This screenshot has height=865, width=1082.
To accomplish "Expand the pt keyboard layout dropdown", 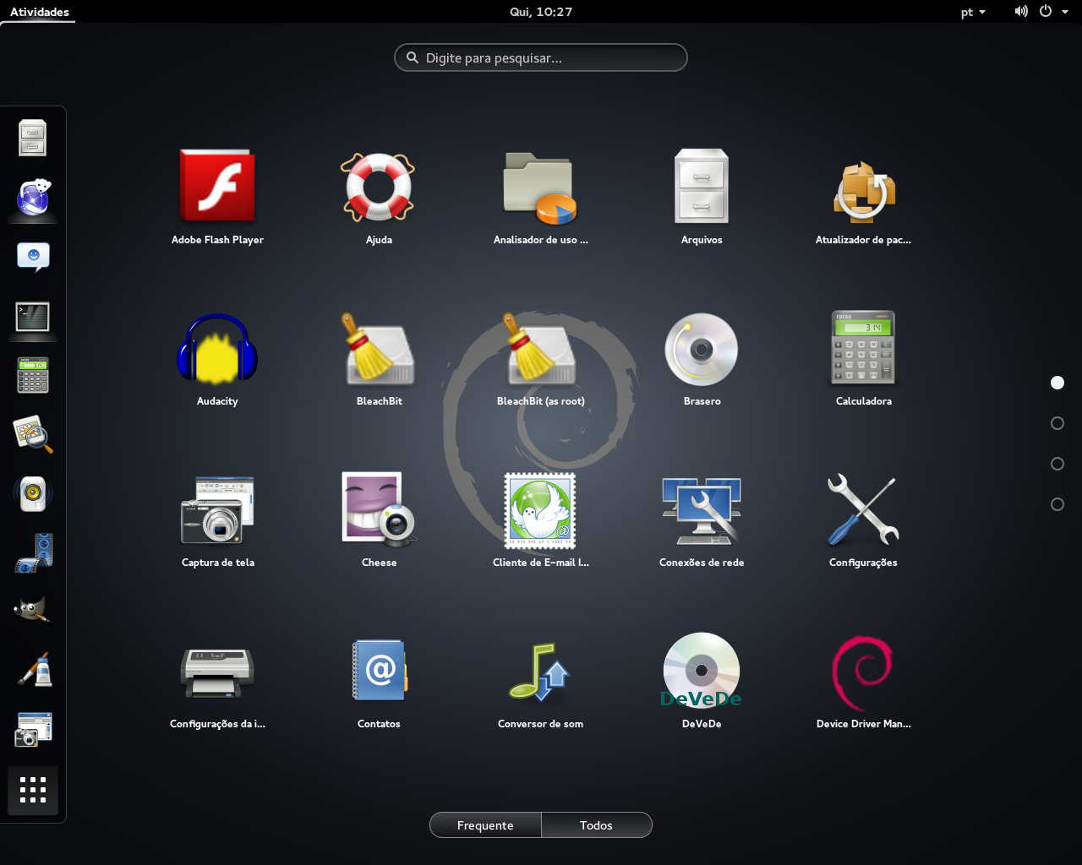I will (x=973, y=12).
